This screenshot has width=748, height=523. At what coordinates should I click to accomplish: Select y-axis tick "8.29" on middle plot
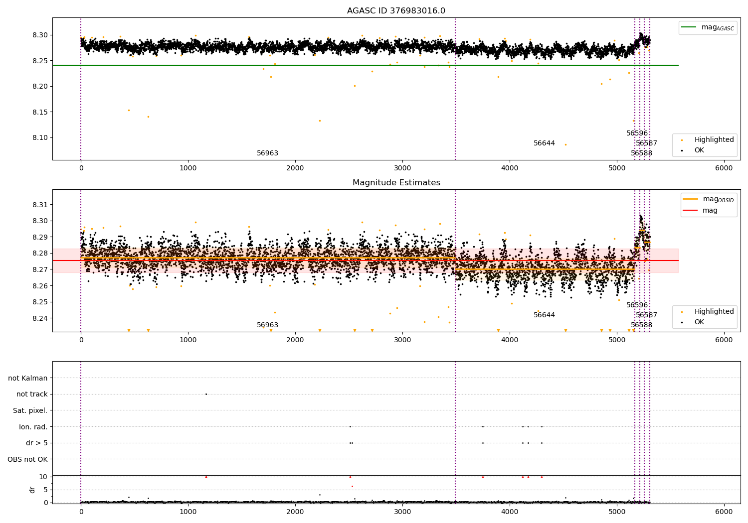[x=41, y=237]
